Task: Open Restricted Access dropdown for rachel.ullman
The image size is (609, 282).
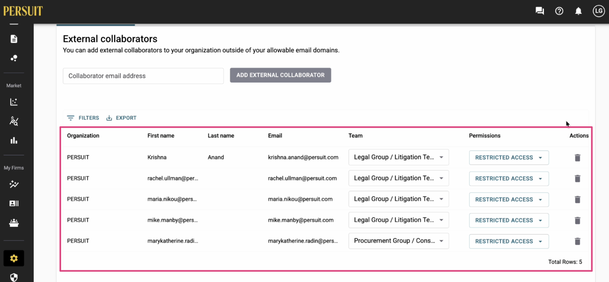Action: [x=509, y=178]
